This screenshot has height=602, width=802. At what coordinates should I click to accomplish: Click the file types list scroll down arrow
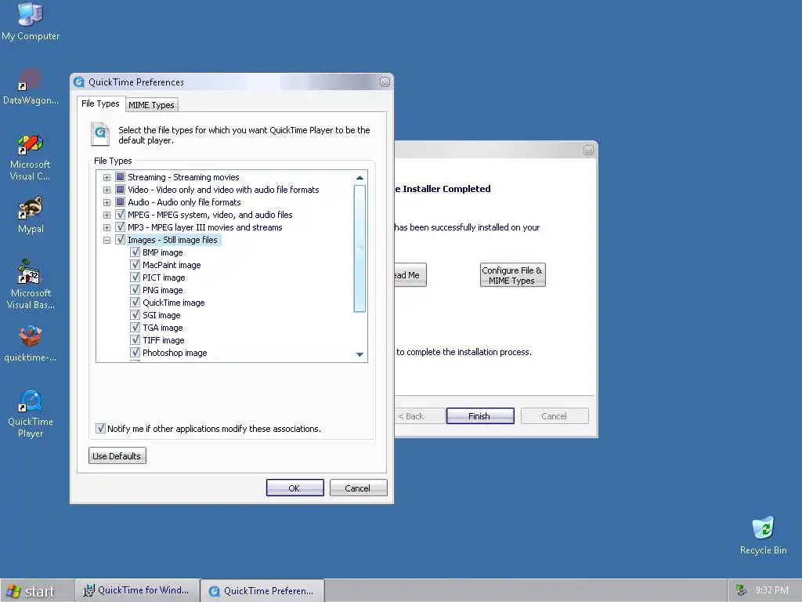359,354
